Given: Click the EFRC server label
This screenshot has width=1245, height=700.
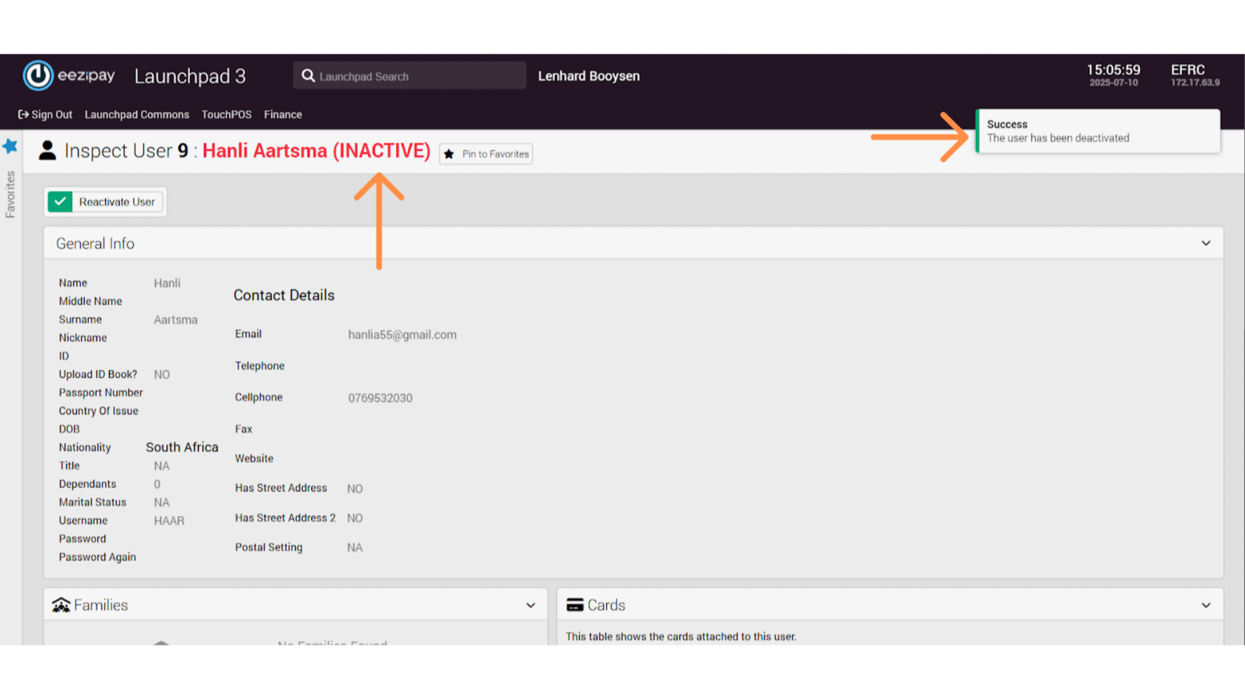Looking at the screenshot, I should click(1187, 70).
